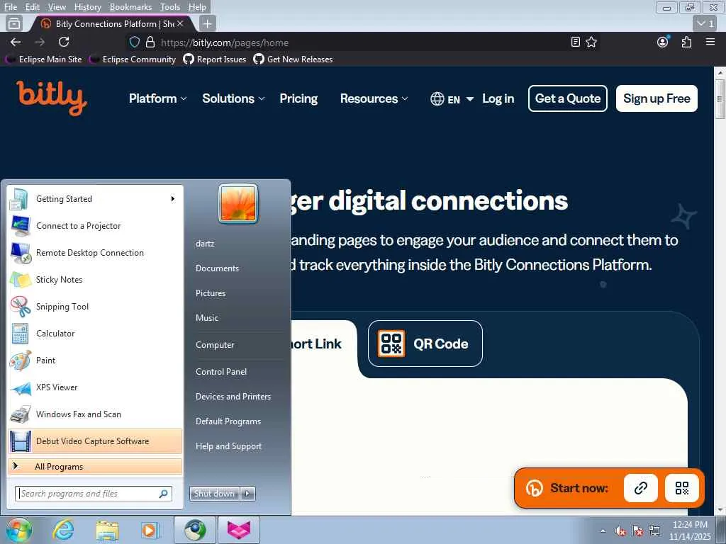Launch Snipping Tool from Start menu
Image resolution: width=726 pixels, height=544 pixels.
click(x=96, y=306)
